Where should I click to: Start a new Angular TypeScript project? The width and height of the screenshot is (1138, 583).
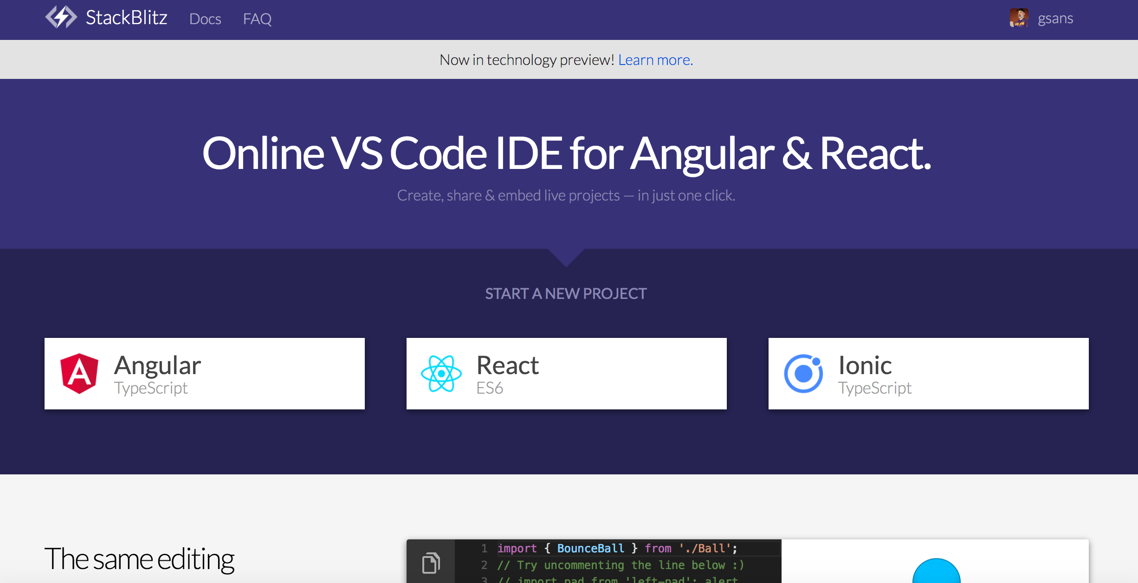205,374
